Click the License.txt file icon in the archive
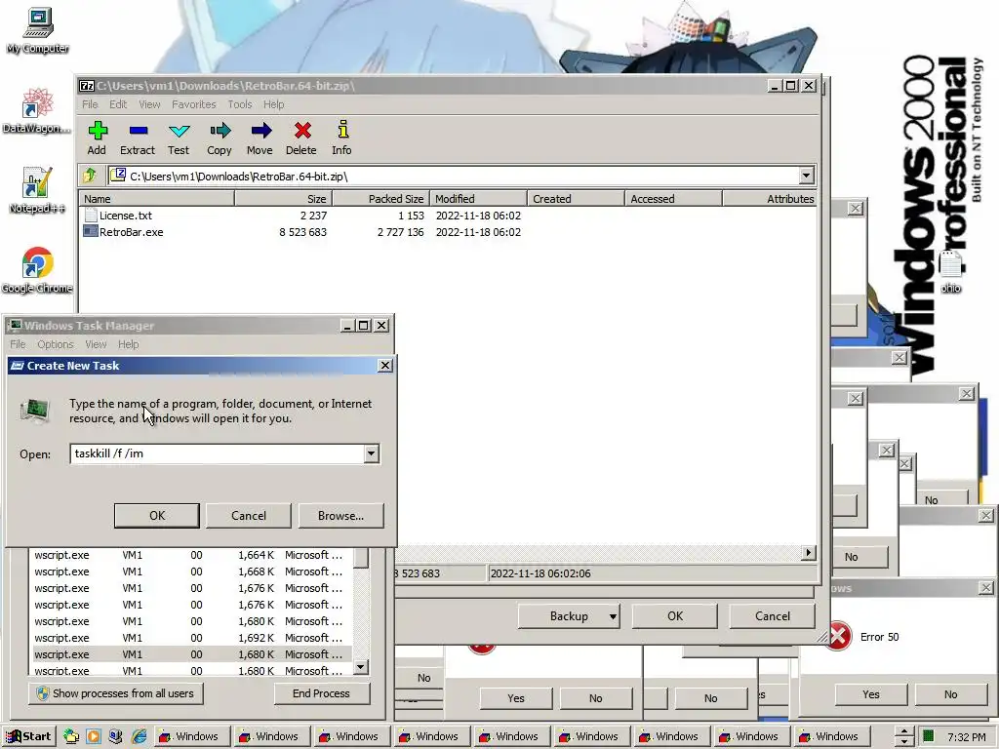This screenshot has height=749, width=999. coord(91,216)
